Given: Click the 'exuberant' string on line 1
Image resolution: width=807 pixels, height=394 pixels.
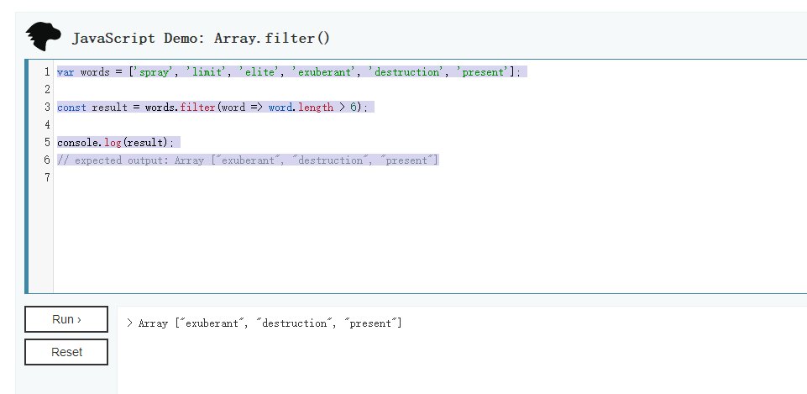Looking at the screenshot, I should pyautogui.click(x=322, y=72).
